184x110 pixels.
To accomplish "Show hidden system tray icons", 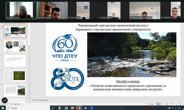I will pos(166,108).
